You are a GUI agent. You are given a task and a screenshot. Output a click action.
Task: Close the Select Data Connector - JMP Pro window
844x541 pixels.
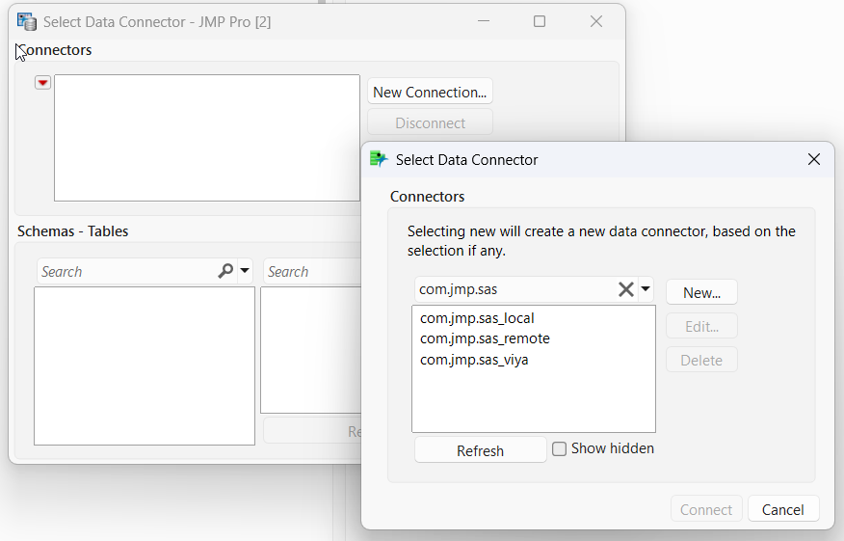[596, 21]
